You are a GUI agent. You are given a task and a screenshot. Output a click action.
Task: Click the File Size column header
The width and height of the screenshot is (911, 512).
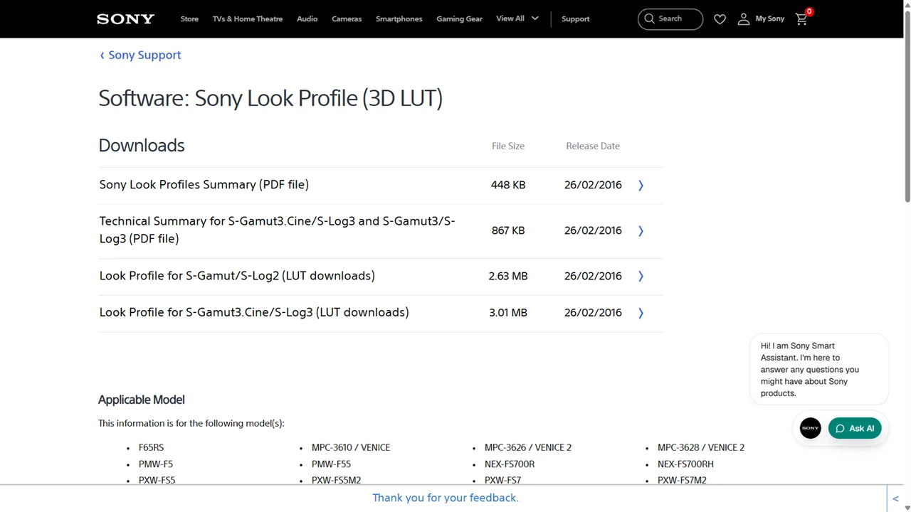click(x=508, y=146)
